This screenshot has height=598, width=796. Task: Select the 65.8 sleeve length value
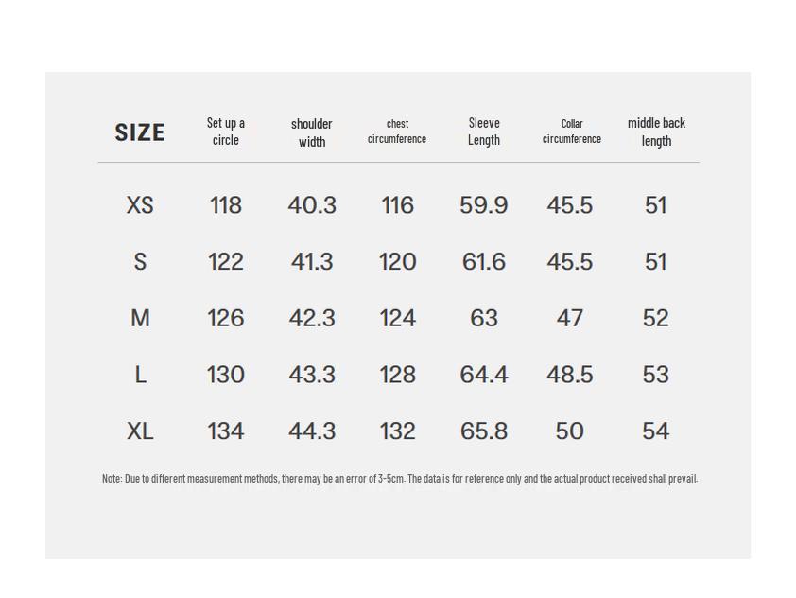pos(484,431)
